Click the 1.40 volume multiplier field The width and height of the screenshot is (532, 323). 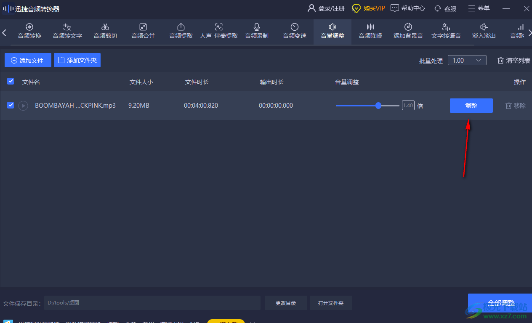click(x=408, y=106)
